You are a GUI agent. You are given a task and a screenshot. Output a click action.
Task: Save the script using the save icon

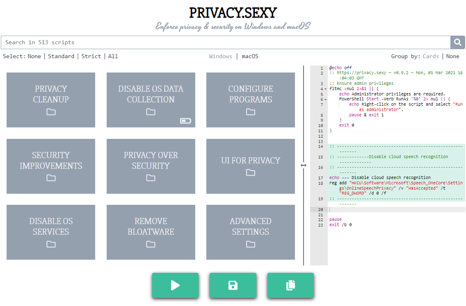click(233, 286)
